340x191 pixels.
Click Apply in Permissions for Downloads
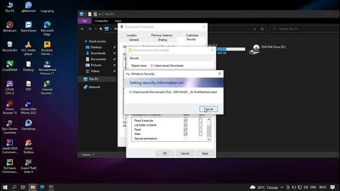205,153
